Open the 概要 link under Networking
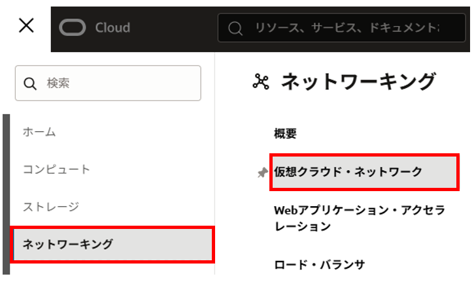This screenshot has height=287, width=474. click(x=285, y=134)
